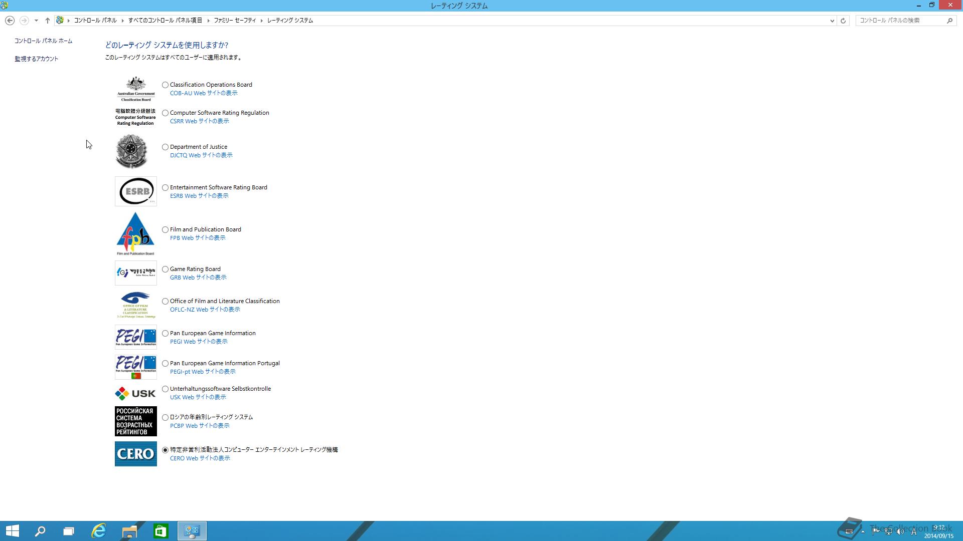Click the Game Rating Board logo
Image resolution: width=963 pixels, height=541 pixels.
(x=135, y=273)
